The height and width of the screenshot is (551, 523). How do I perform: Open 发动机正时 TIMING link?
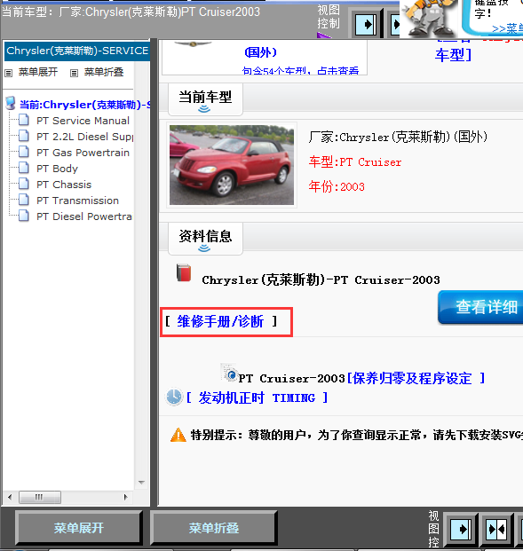258,398
